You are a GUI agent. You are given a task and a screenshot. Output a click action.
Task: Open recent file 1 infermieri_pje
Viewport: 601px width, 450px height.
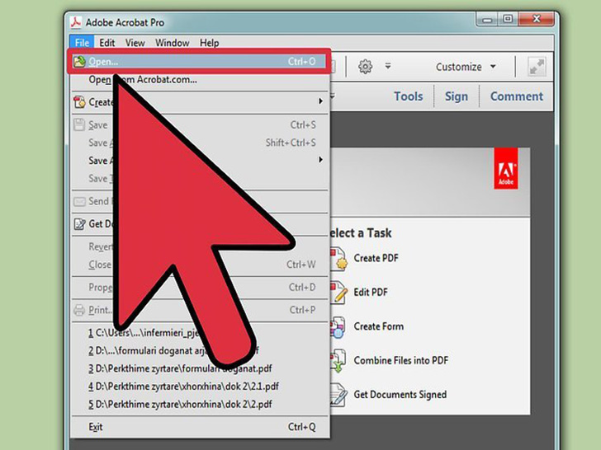199,332
